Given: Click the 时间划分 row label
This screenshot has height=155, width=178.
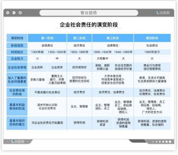Looking at the screenshot, I should (x=17, y=52).
